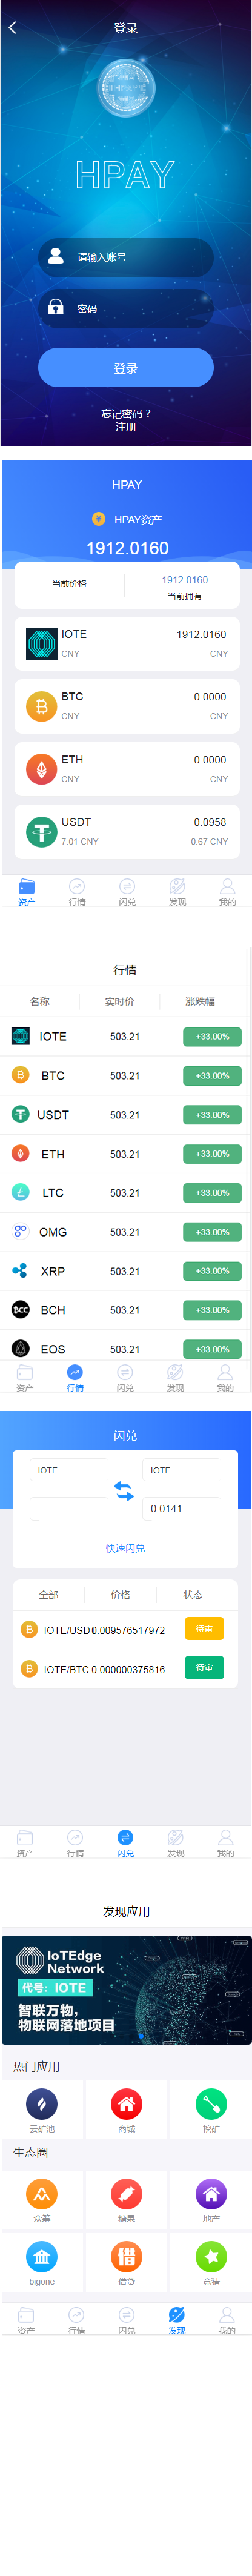Click the 密码 password field
252x2576 pixels.
[126, 308]
